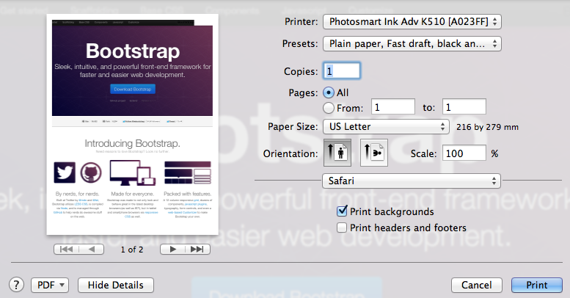
Task: Select the From page range radio button
Action: [329, 108]
